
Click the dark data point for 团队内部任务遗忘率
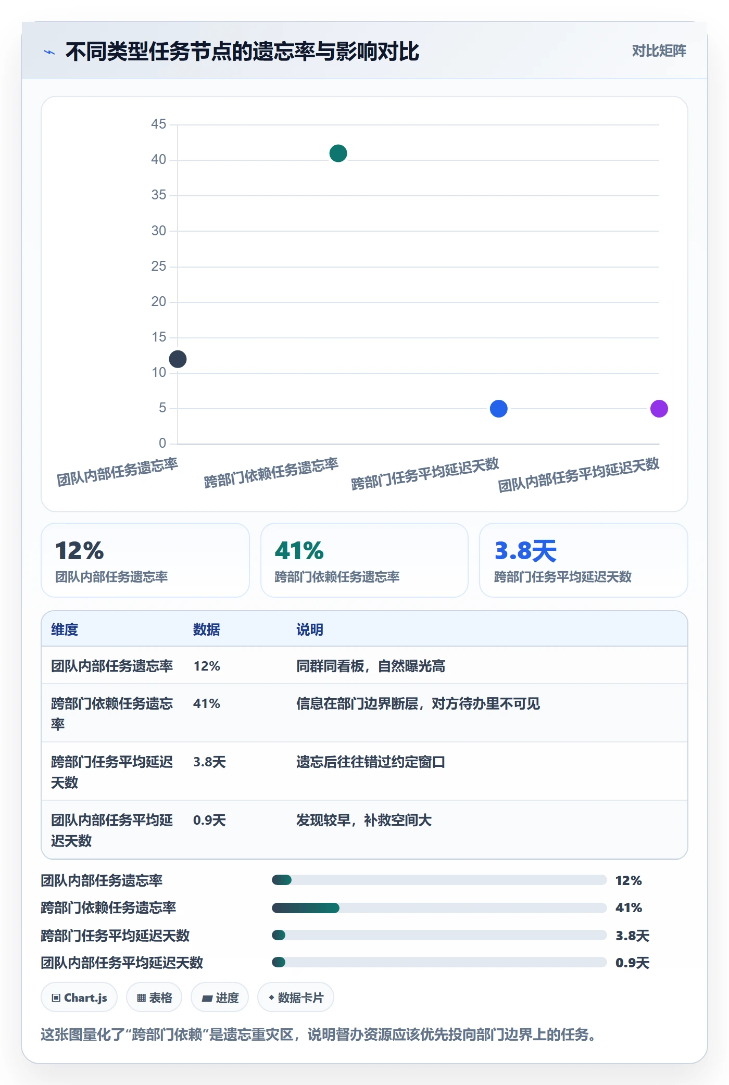coord(178,359)
